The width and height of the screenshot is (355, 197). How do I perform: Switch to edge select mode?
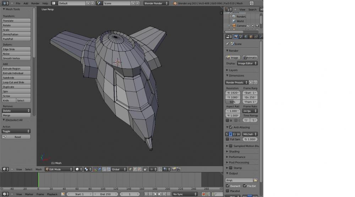[x=135, y=169]
